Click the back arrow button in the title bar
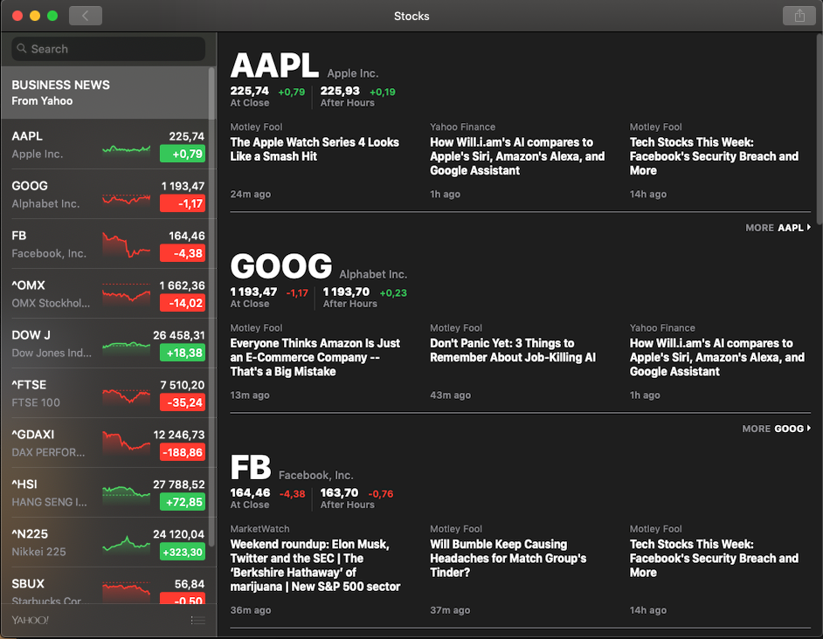This screenshot has height=639, width=823. pyautogui.click(x=86, y=16)
